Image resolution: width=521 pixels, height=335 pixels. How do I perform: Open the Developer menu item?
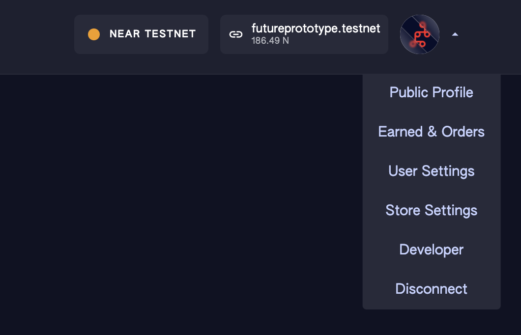431,250
